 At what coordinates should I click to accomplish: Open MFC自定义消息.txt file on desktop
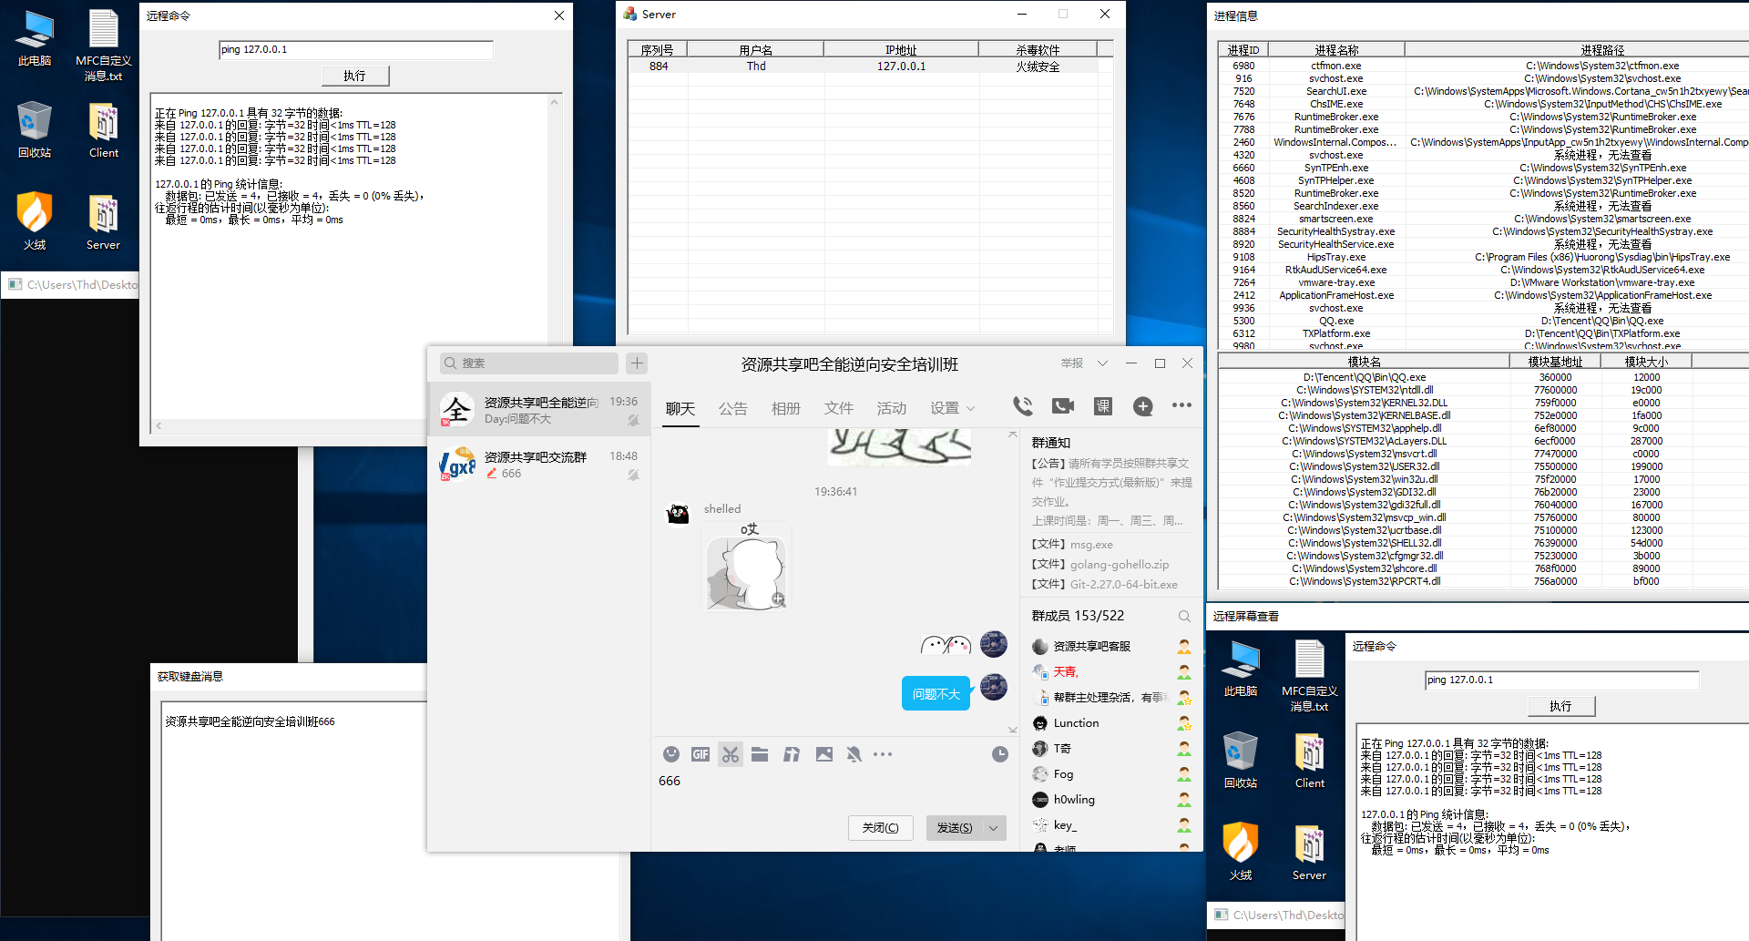[x=104, y=46]
